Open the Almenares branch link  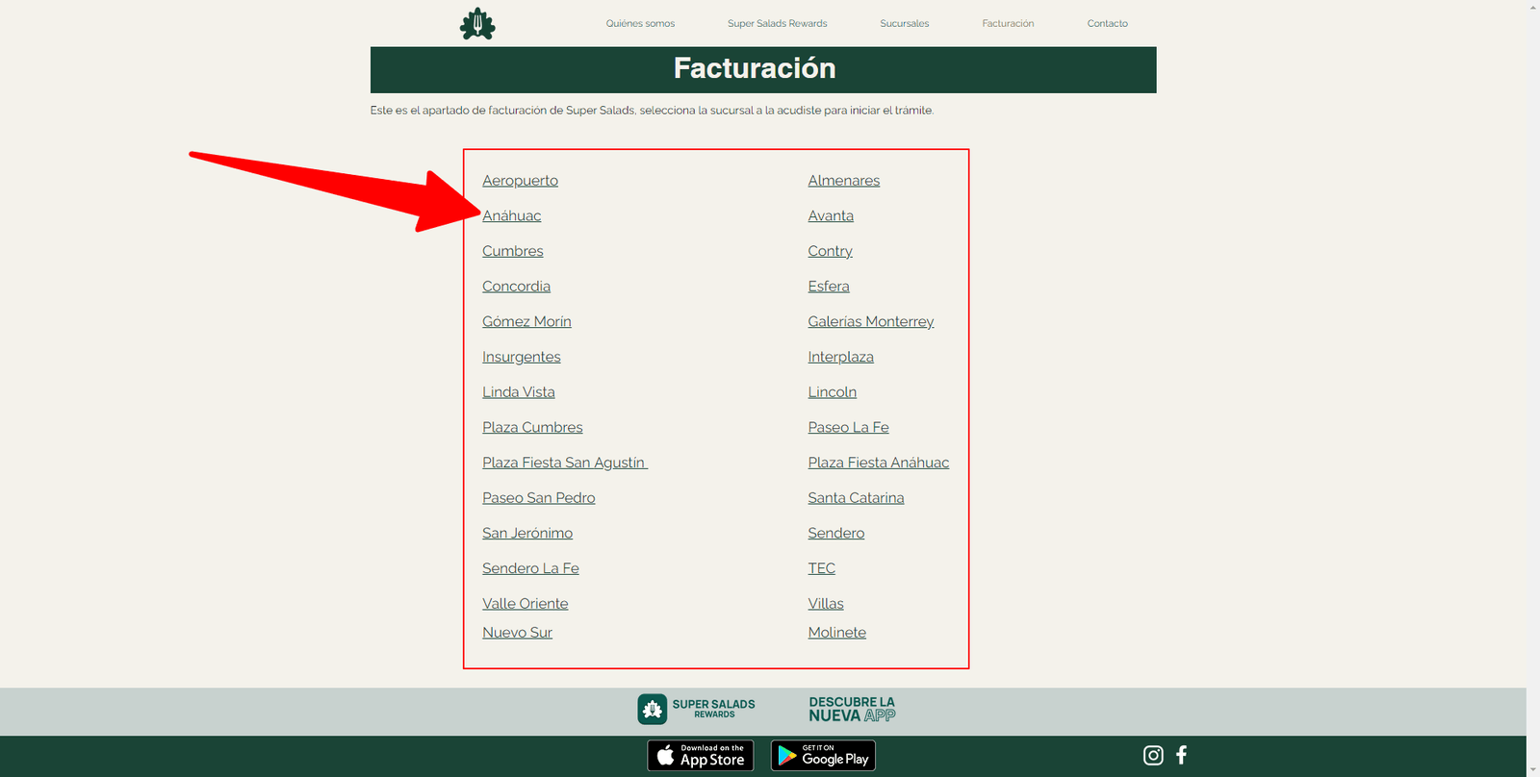(x=843, y=181)
